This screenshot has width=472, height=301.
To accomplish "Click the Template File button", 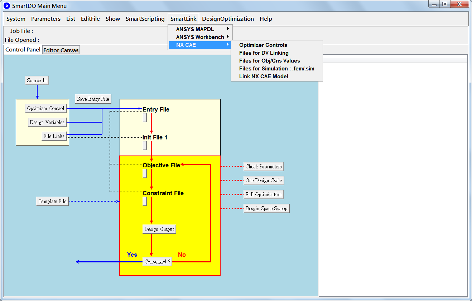I will click(x=53, y=201).
